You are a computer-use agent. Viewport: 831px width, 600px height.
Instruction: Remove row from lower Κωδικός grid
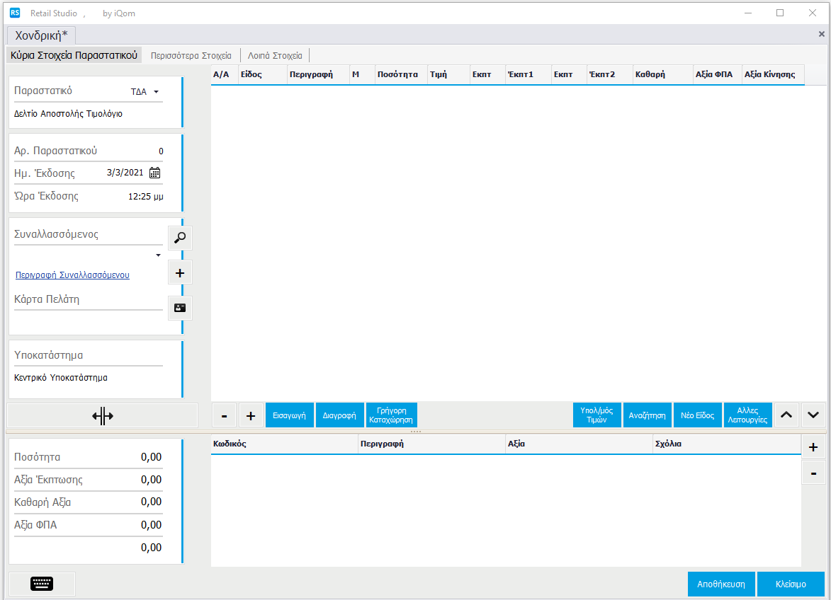point(813,473)
